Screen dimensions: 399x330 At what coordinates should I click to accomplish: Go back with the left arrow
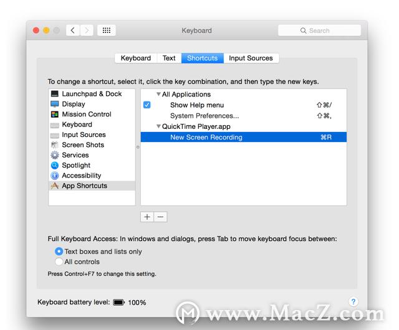click(73, 31)
